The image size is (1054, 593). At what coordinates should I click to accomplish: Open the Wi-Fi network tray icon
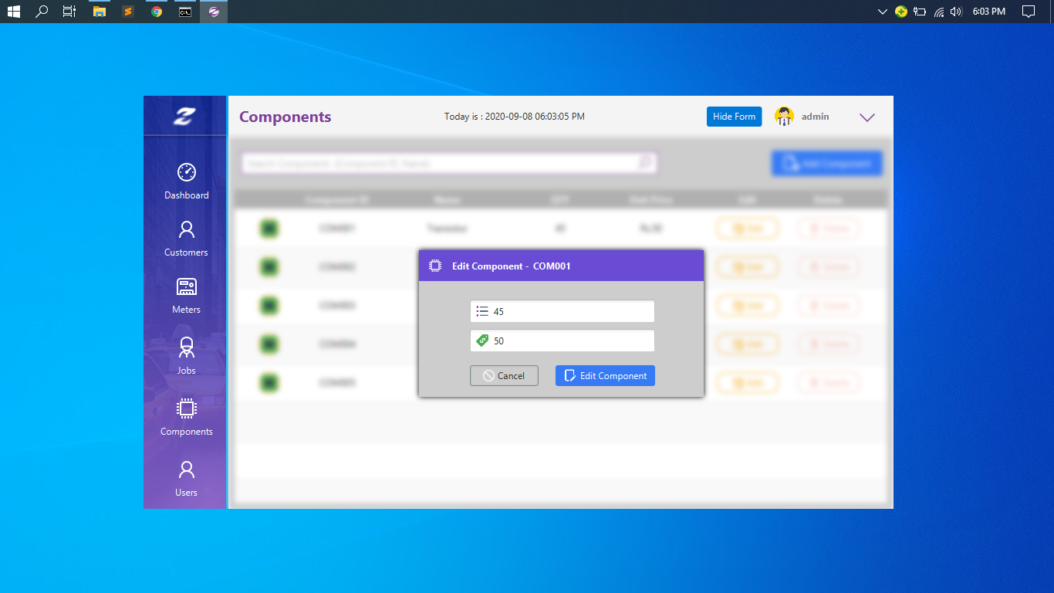pyautogui.click(x=938, y=12)
